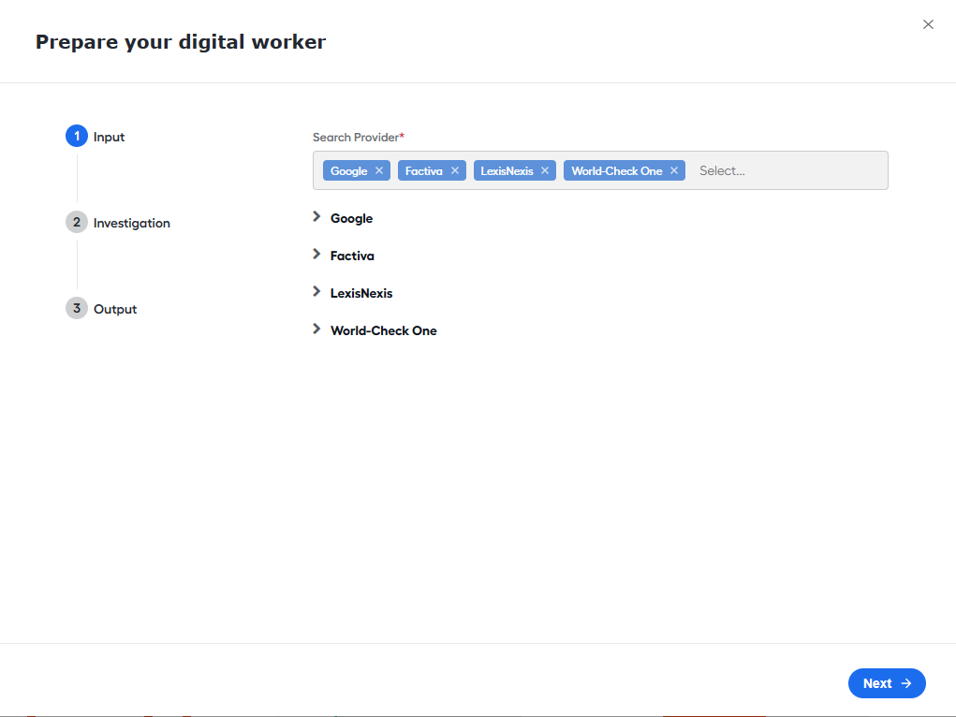Expand the LexisNexis section chevron
The width and height of the screenshot is (956, 717).
coord(316,292)
